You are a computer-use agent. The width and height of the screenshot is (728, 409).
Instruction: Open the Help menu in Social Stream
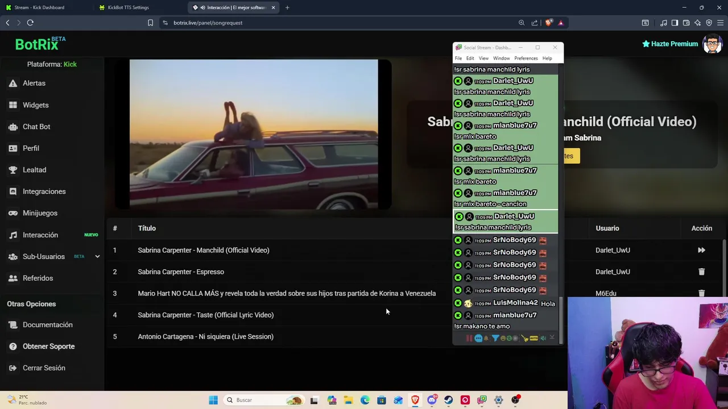(x=547, y=58)
